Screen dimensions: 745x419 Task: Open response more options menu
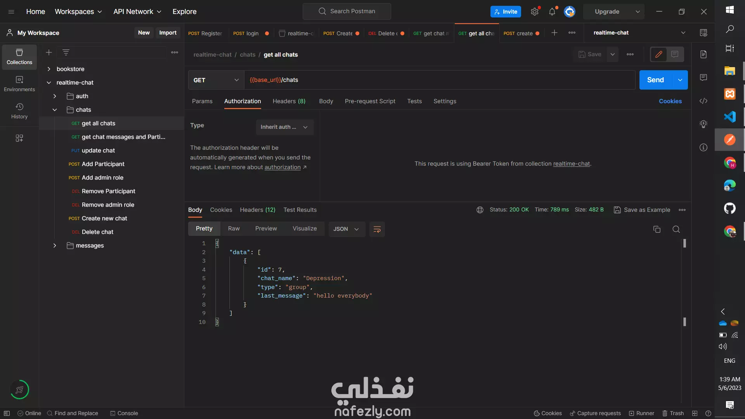pyautogui.click(x=682, y=210)
